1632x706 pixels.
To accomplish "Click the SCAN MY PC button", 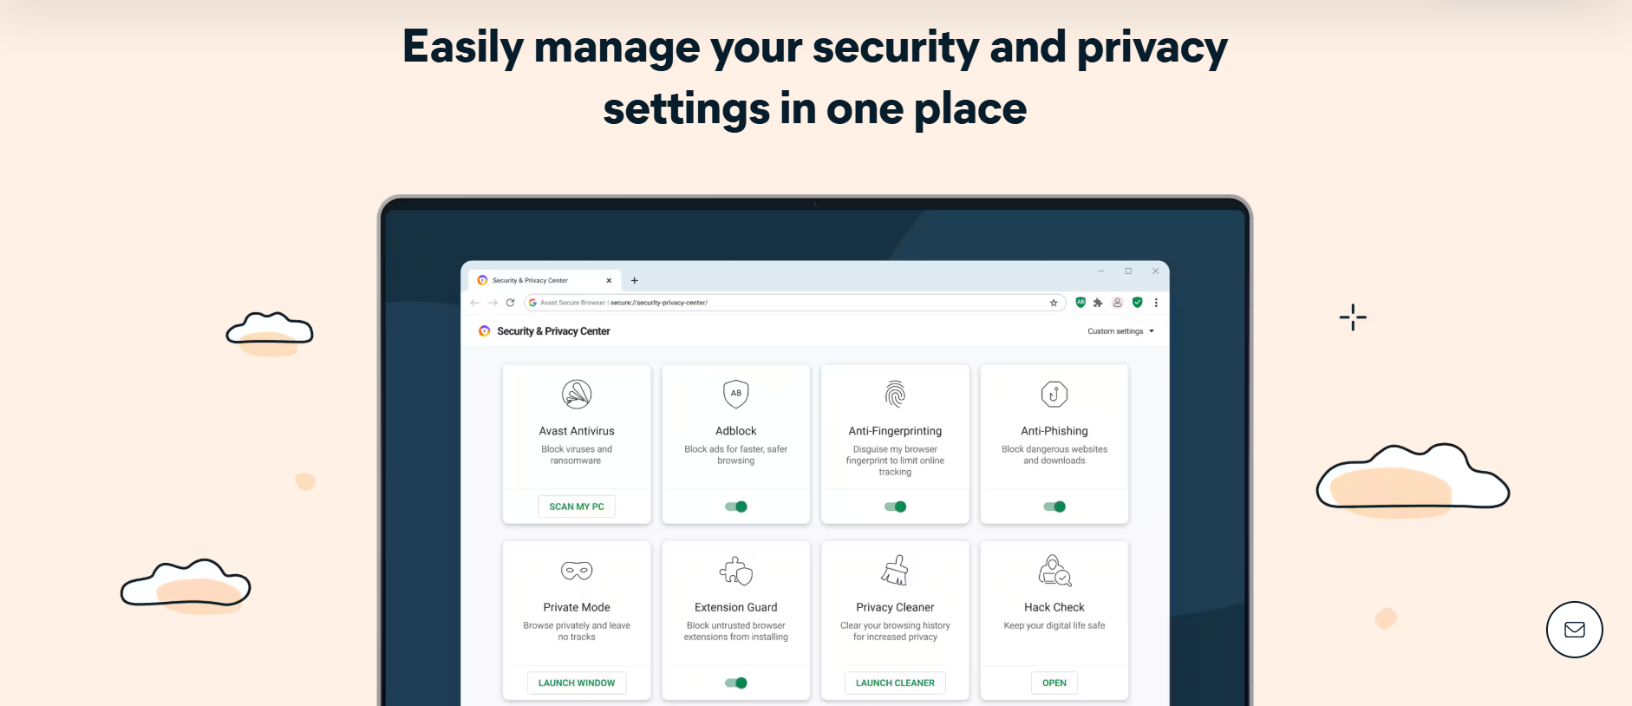I will coord(577,507).
